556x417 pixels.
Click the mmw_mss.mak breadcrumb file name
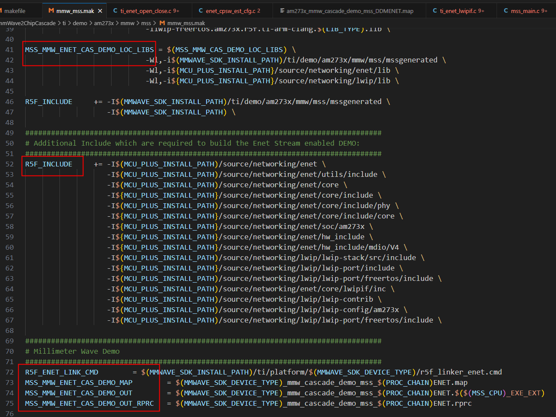point(186,23)
